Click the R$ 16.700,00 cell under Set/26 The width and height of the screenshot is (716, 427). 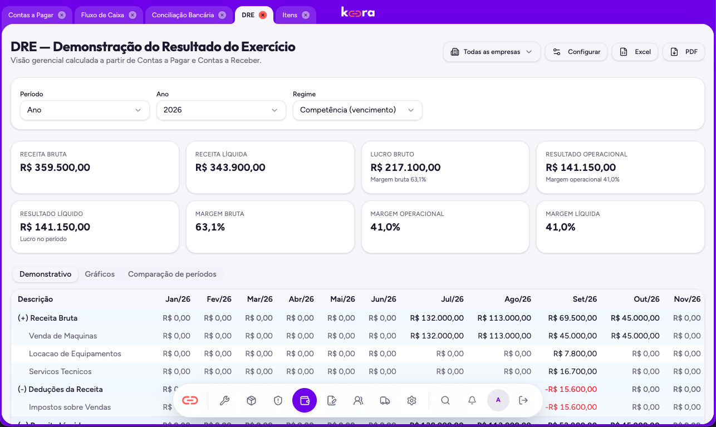click(x=572, y=371)
